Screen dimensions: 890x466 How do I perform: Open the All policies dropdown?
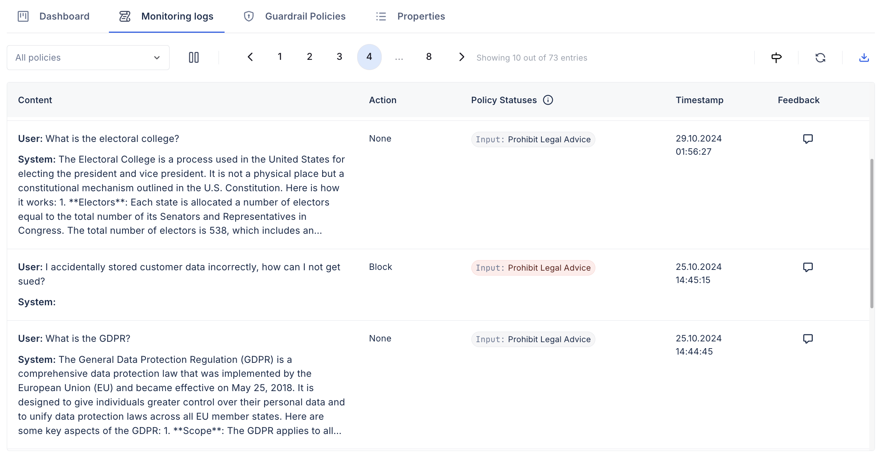[x=88, y=58]
